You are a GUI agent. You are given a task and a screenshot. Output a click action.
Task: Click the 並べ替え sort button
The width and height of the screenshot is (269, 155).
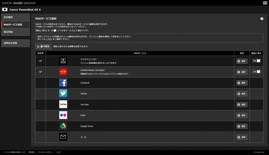43,47
